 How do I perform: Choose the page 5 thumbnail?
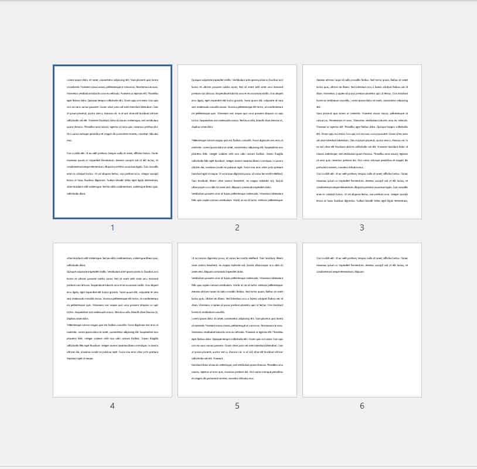pyautogui.click(x=237, y=320)
